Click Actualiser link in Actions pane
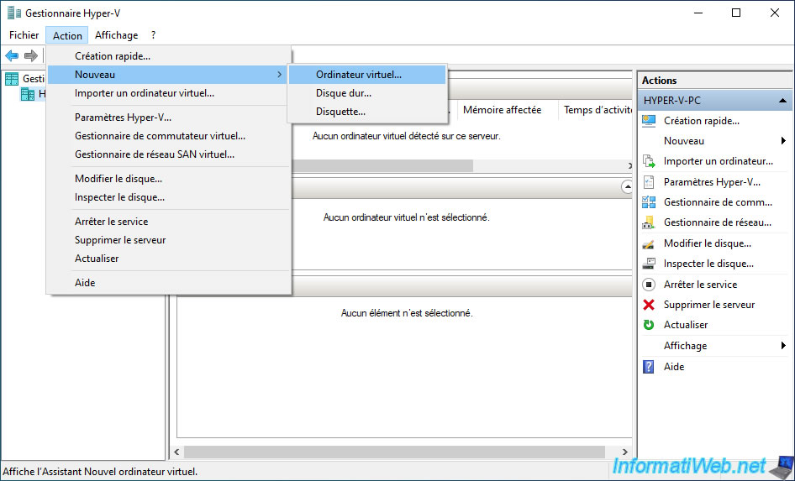This screenshot has height=481, width=795. pyautogui.click(x=686, y=325)
